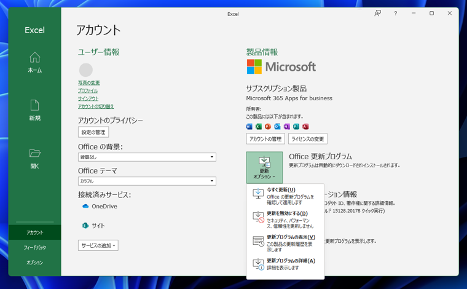Toggle the 更新オプション dropdown button

pyautogui.click(x=264, y=167)
